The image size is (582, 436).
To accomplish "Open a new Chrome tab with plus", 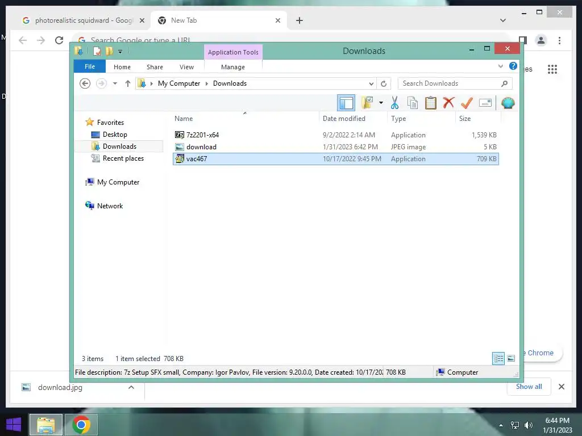I will pyautogui.click(x=299, y=20).
